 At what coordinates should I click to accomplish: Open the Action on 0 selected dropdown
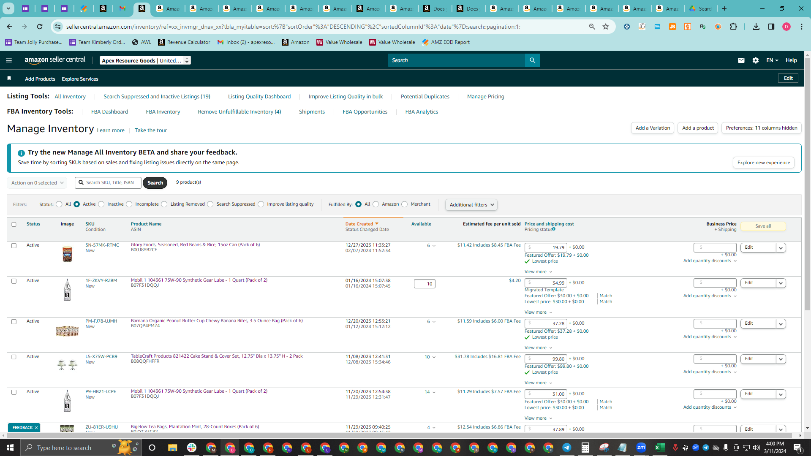tap(37, 183)
